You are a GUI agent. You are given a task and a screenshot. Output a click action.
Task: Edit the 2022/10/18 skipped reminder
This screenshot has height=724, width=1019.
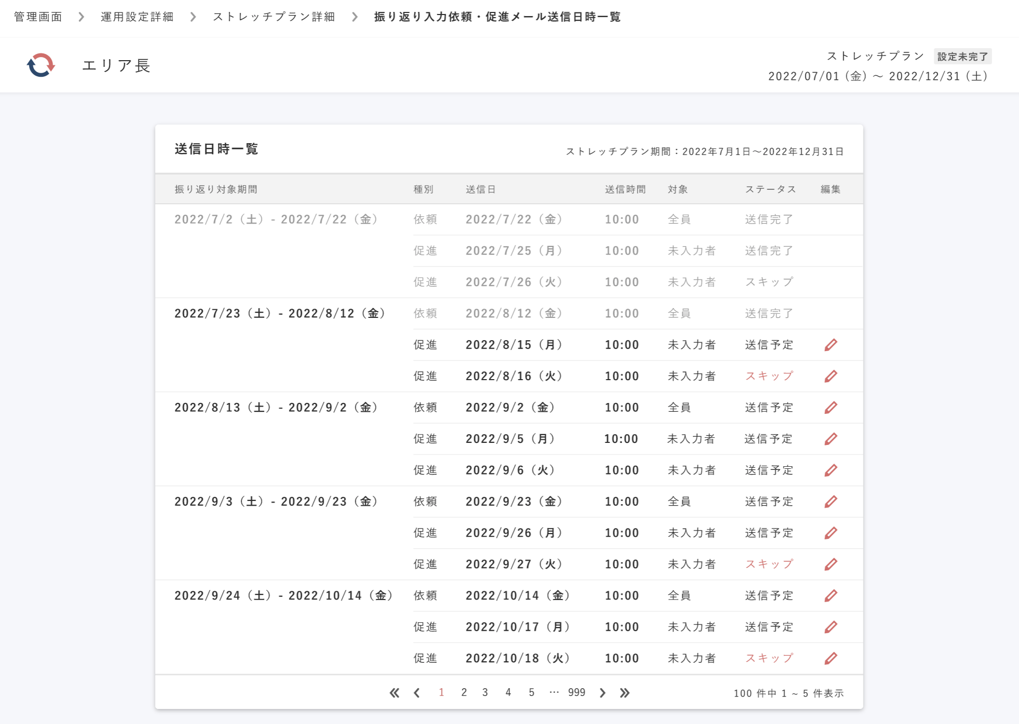point(831,658)
